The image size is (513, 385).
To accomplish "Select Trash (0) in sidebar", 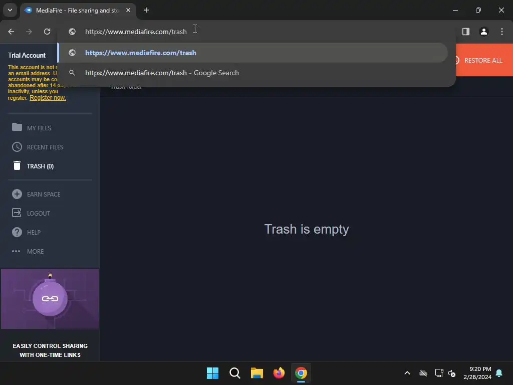I will (40, 166).
